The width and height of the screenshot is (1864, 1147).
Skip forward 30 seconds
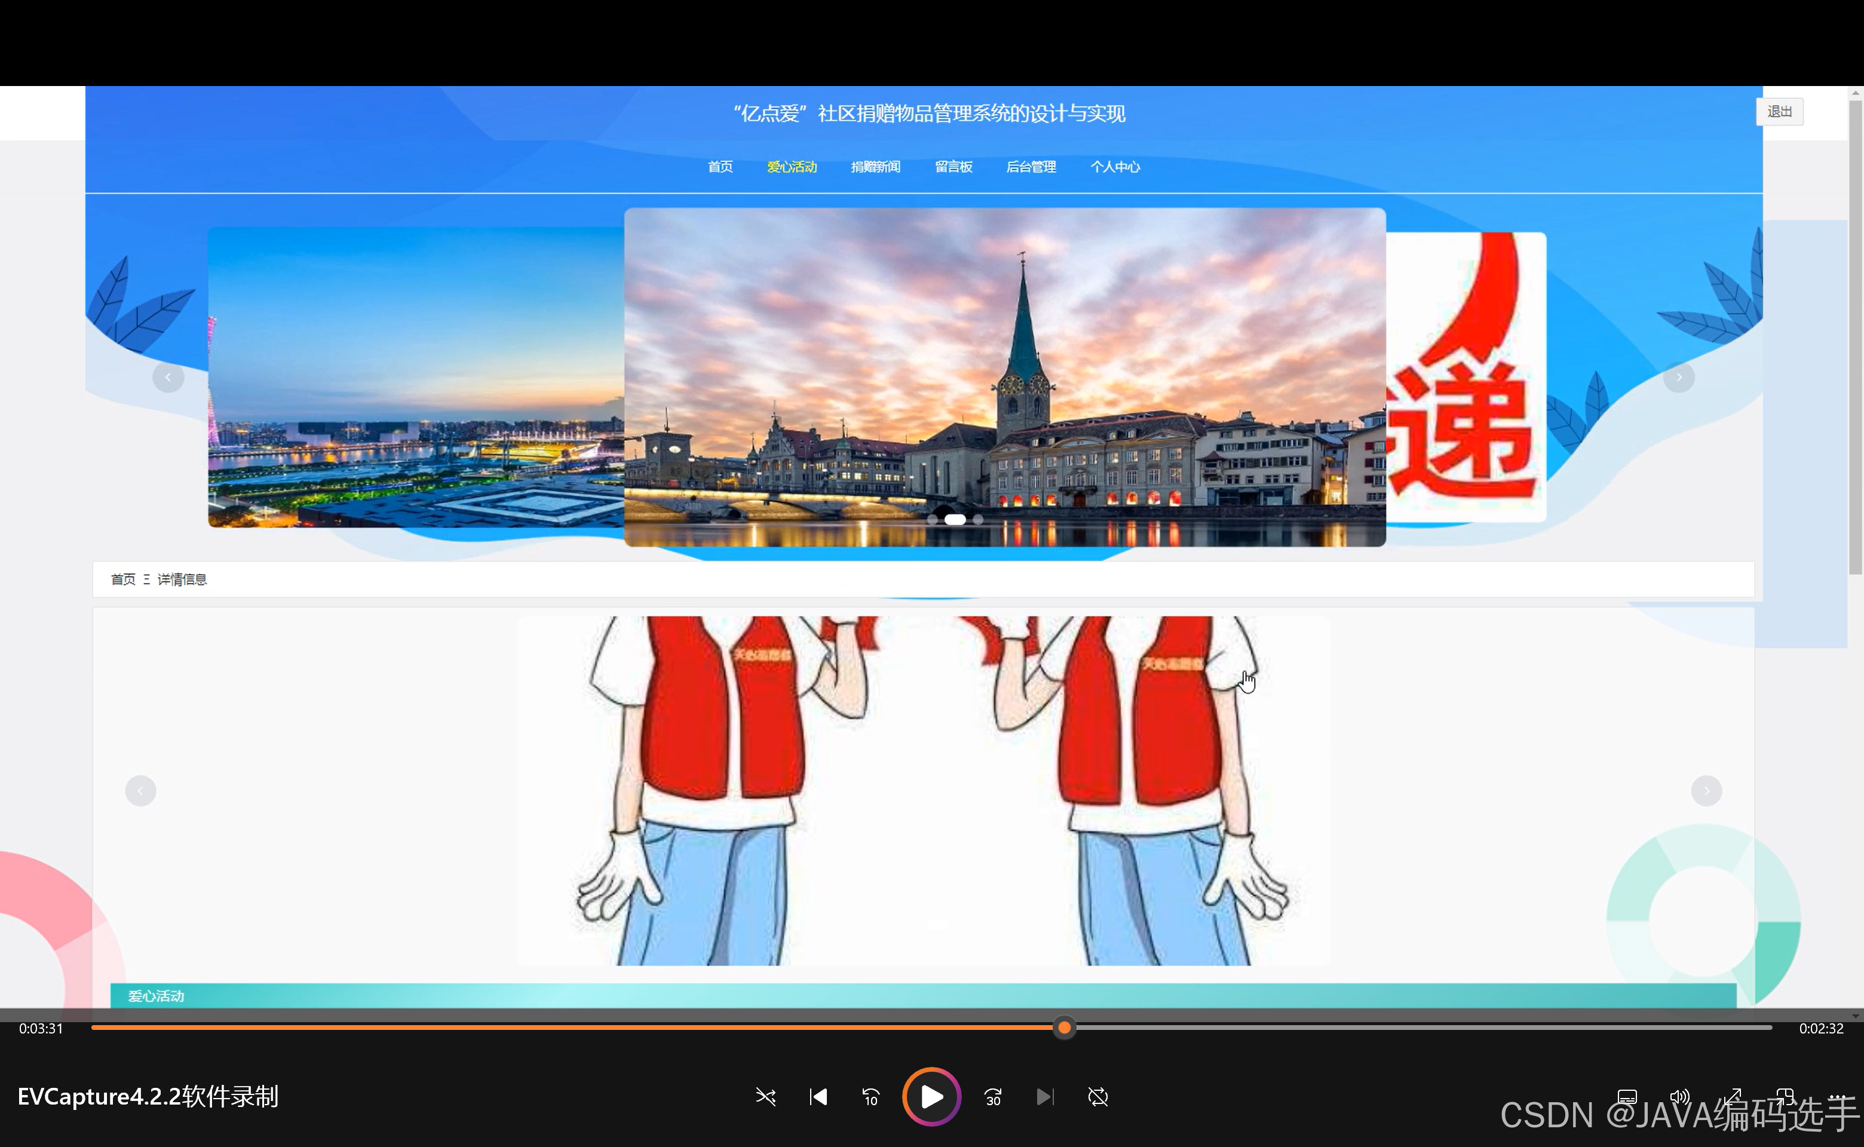993,1097
